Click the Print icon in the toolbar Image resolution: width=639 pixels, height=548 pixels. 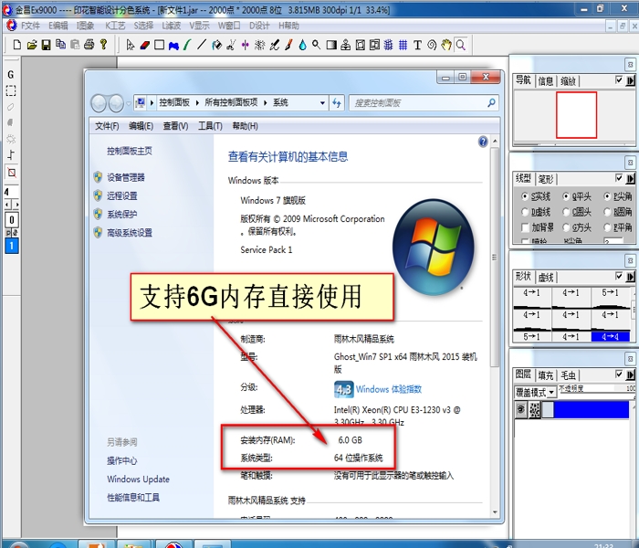click(x=89, y=45)
